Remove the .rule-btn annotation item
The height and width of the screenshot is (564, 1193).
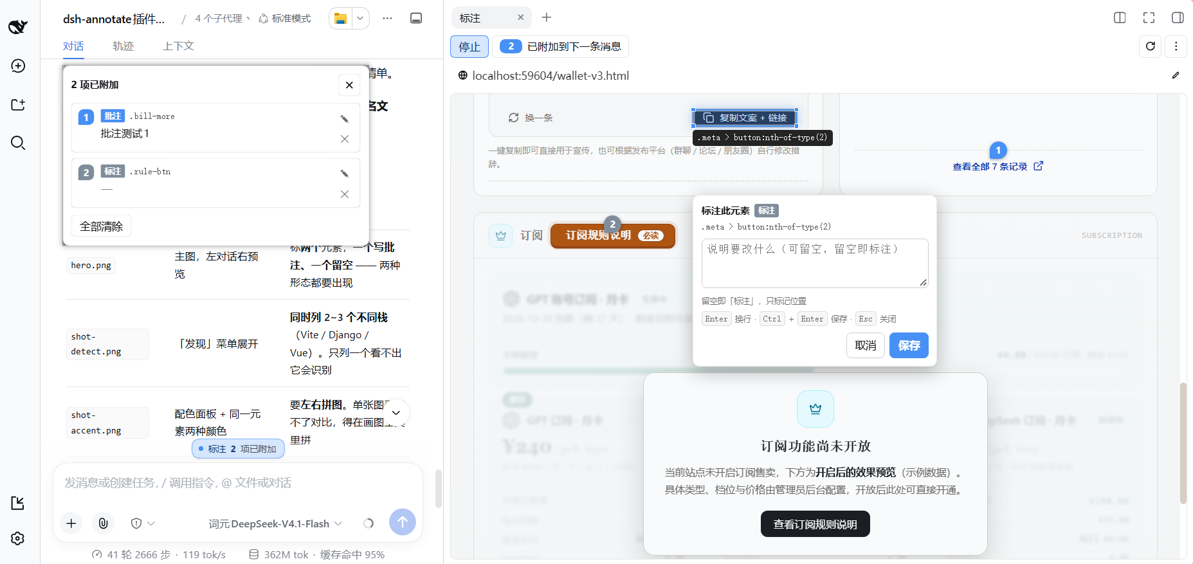click(x=345, y=194)
